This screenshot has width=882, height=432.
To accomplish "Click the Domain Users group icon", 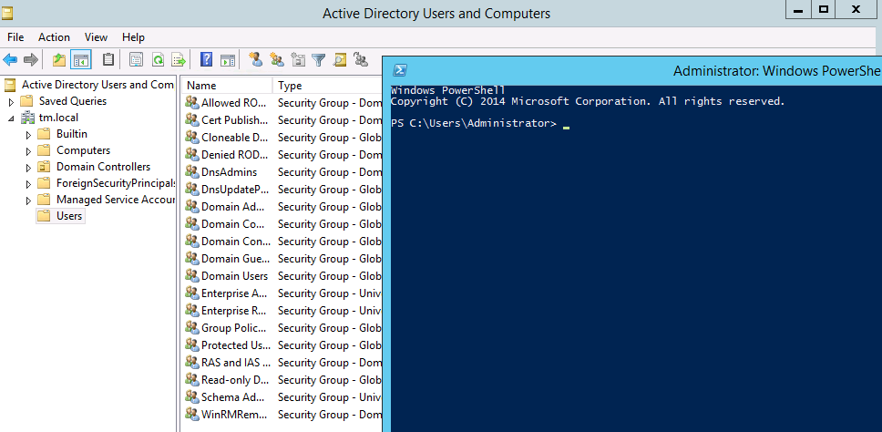I will click(192, 276).
